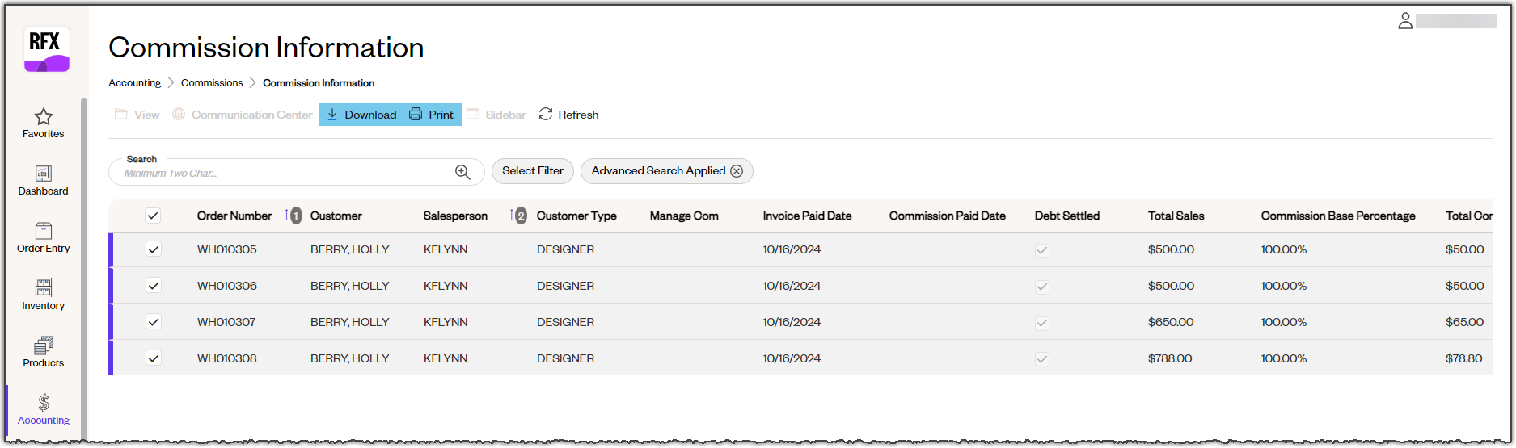This screenshot has height=448, width=1516.
Task: Click the Print toolbar button
Action: [432, 115]
